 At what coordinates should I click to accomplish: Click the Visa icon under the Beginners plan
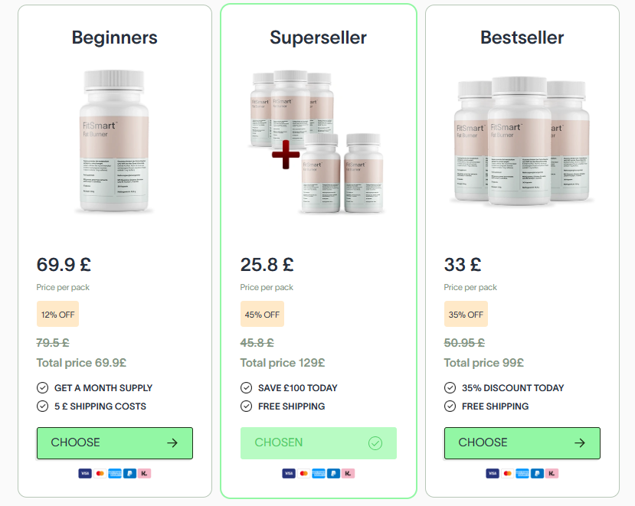point(84,474)
